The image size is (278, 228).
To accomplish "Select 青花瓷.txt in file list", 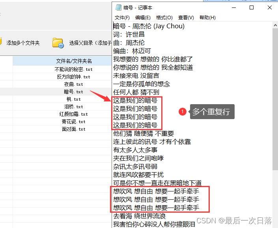I will click(x=74, y=121).
